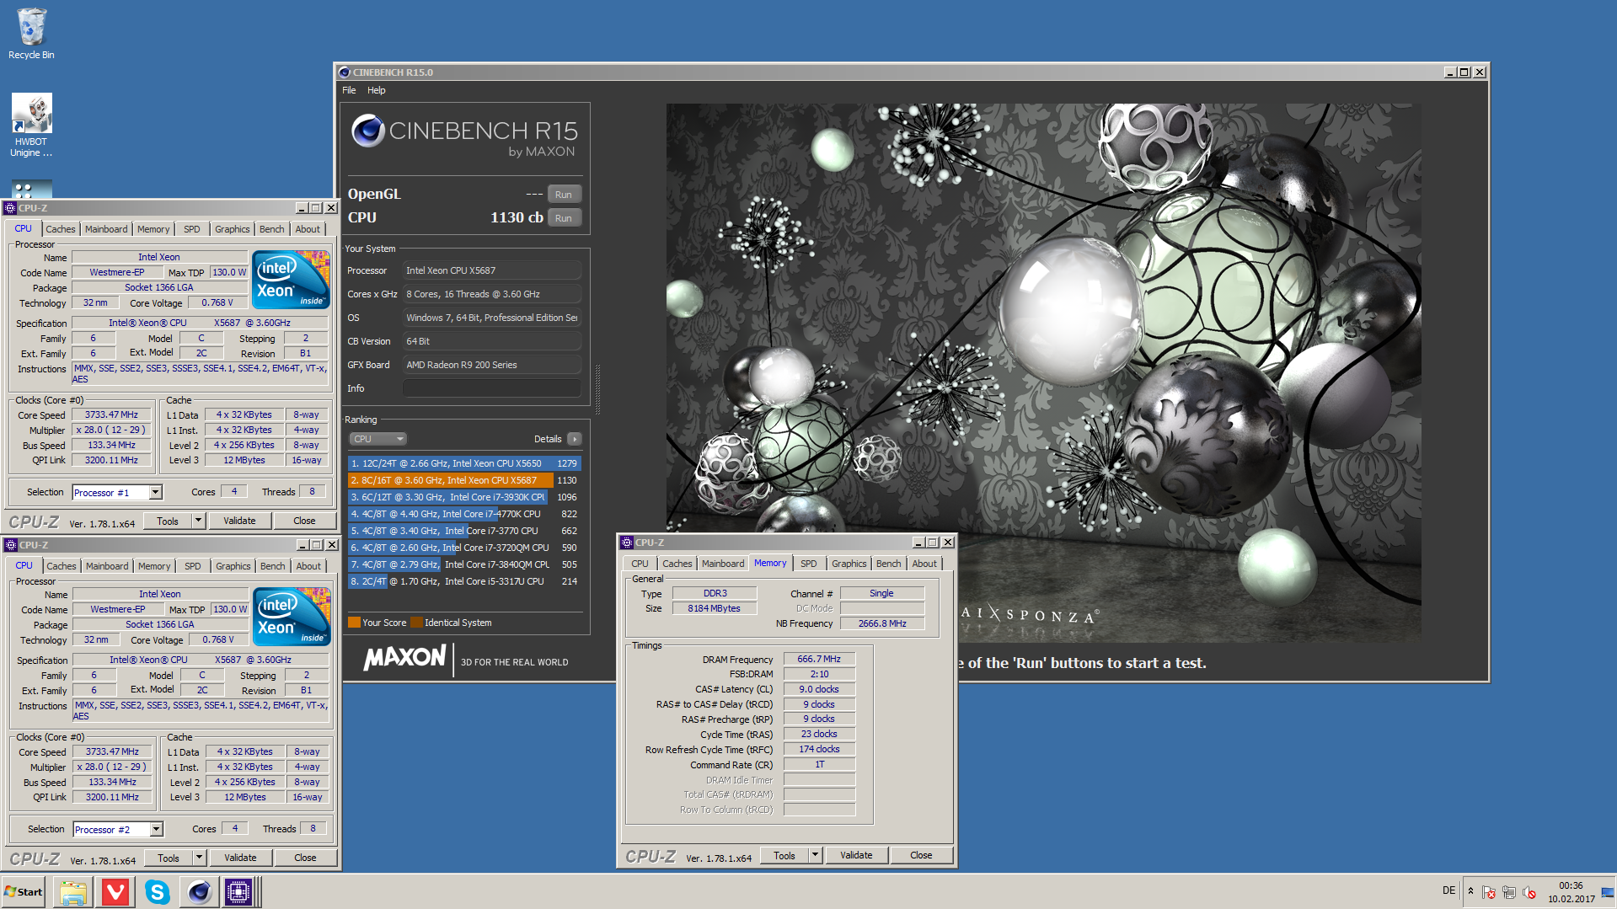Click the volume tray icon

tap(1529, 891)
